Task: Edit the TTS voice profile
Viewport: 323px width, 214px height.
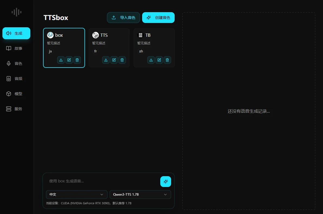Action: click(x=114, y=60)
